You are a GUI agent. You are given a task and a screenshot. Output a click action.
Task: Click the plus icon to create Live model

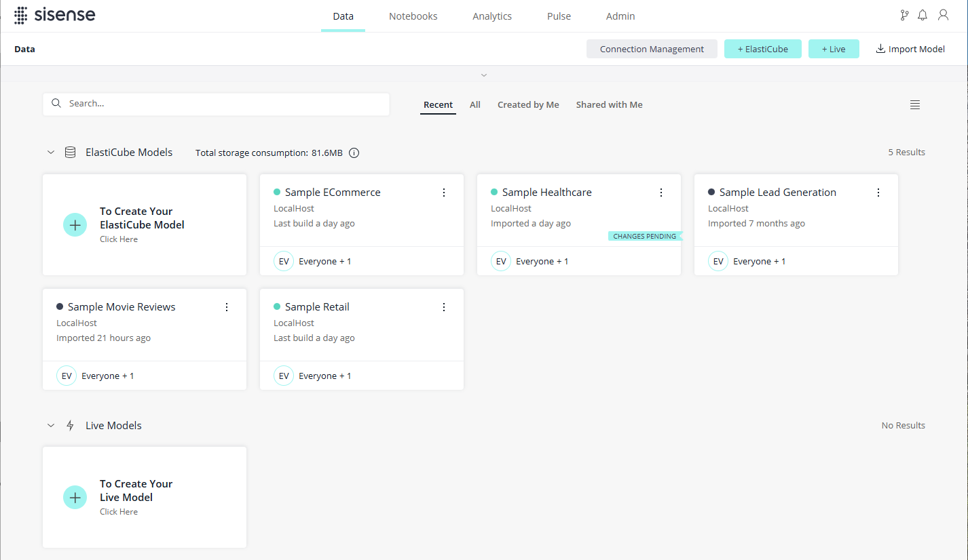pos(75,498)
